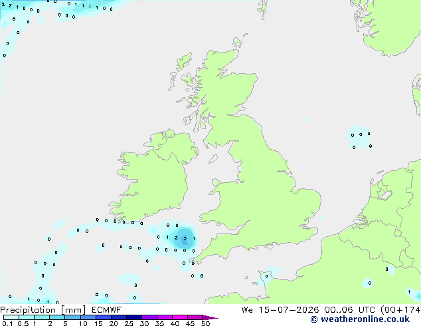The image size is (421, 326).
Task: Click the '25' legend scale value
Action: (x=129, y=323)
